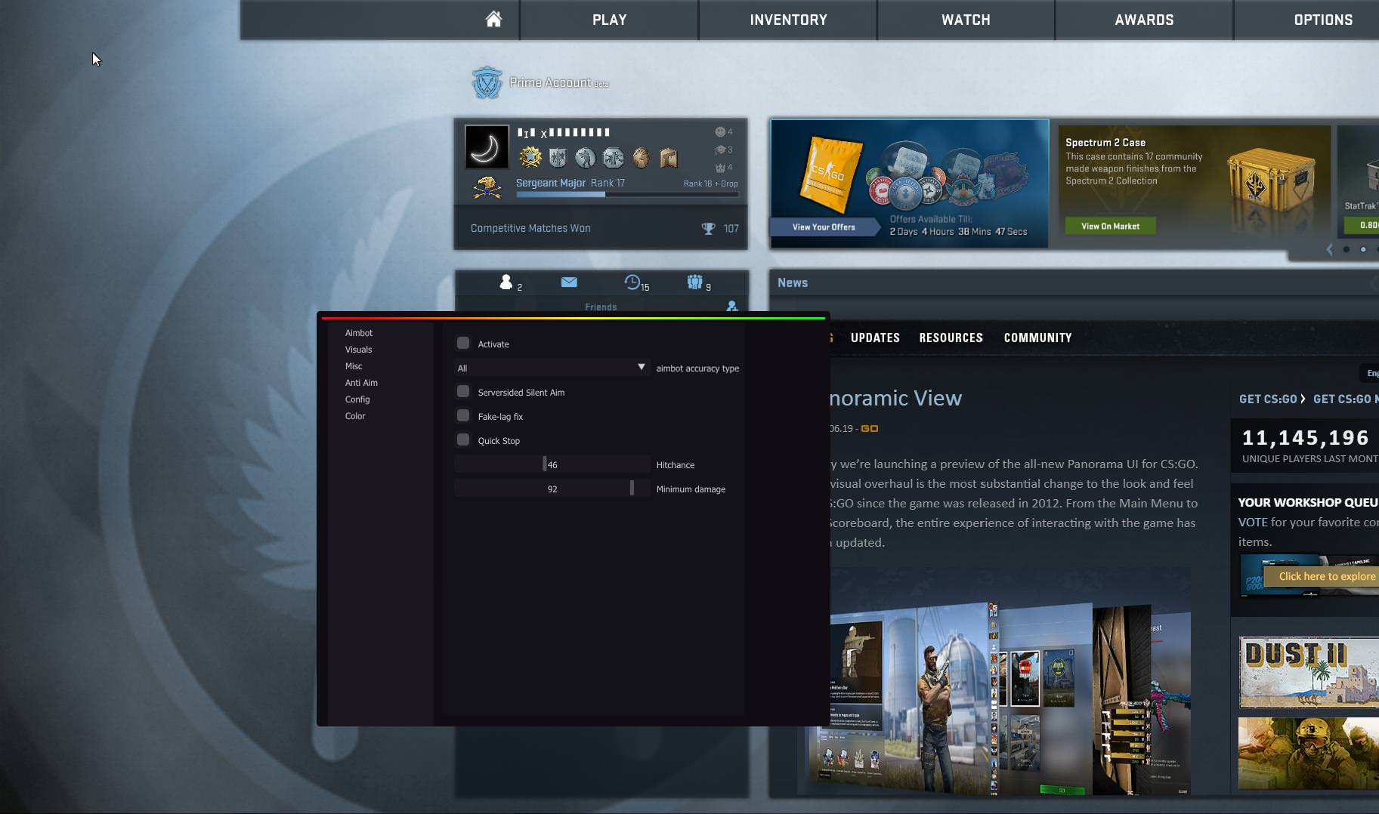Open the AWARDS menu
This screenshot has width=1379, height=814.
click(x=1144, y=20)
